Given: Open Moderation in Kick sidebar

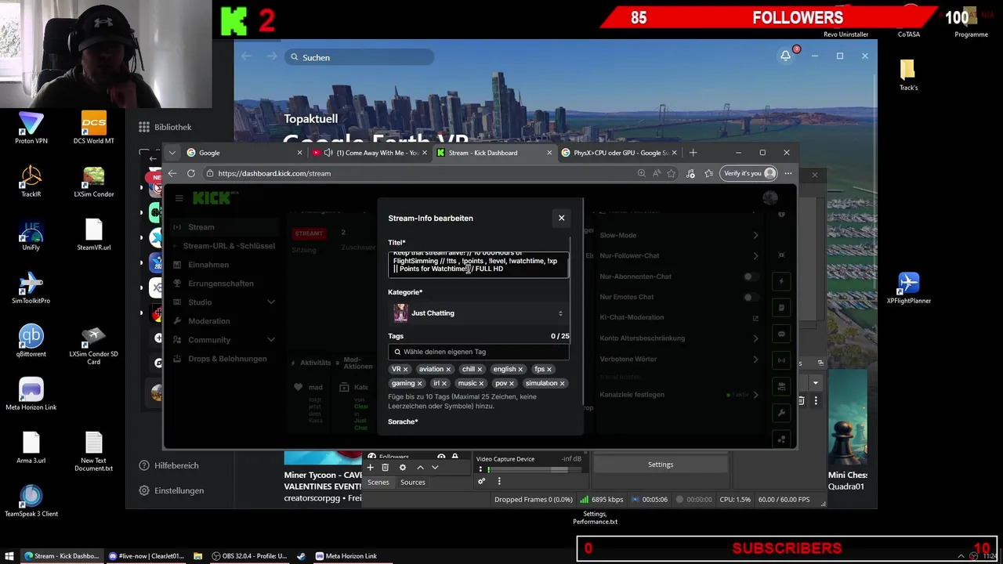Looking at the screenshot, I should (208, 321).
